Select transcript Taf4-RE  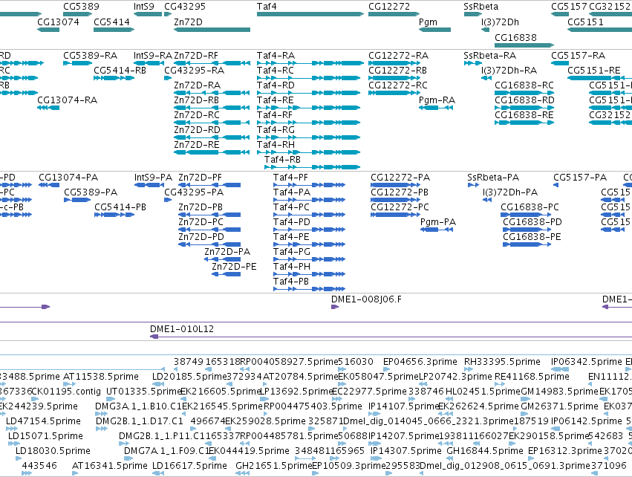point(309,108)
